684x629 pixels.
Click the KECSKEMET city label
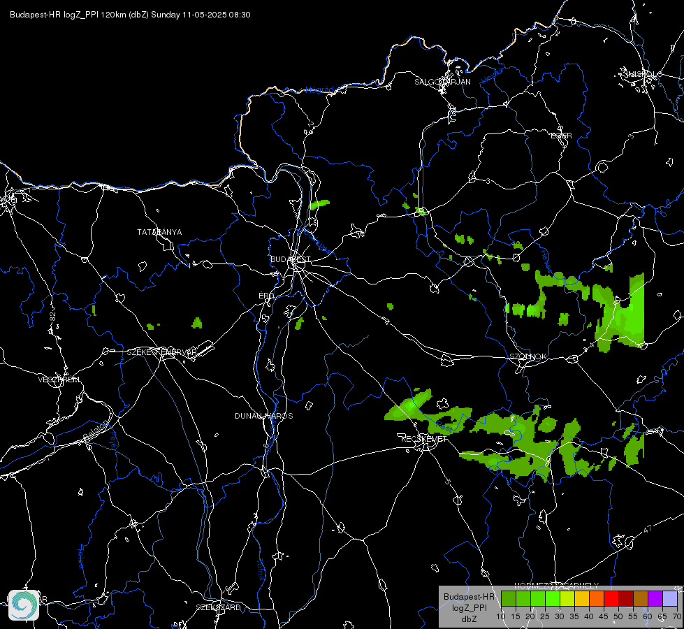424,439
